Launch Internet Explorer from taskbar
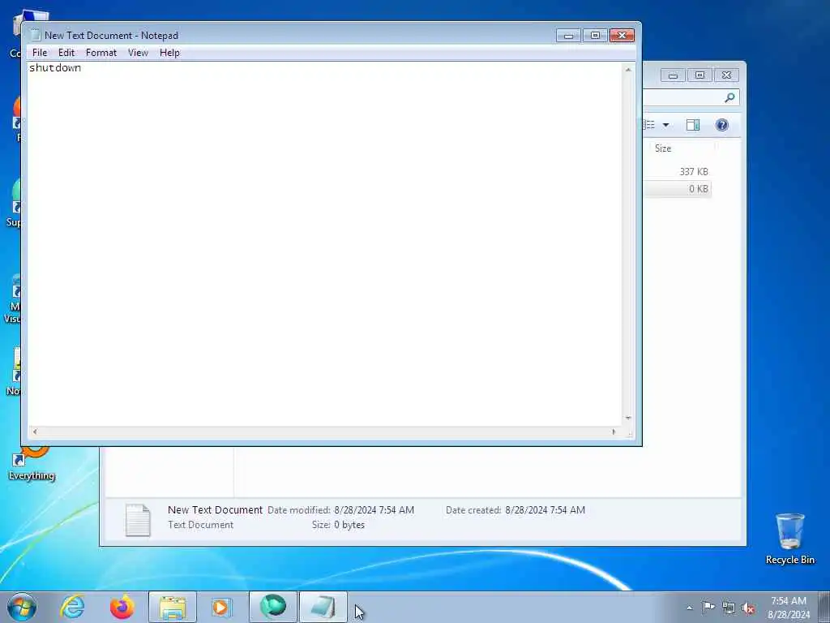Screen dimensions: 830x623 coord(72,607)
